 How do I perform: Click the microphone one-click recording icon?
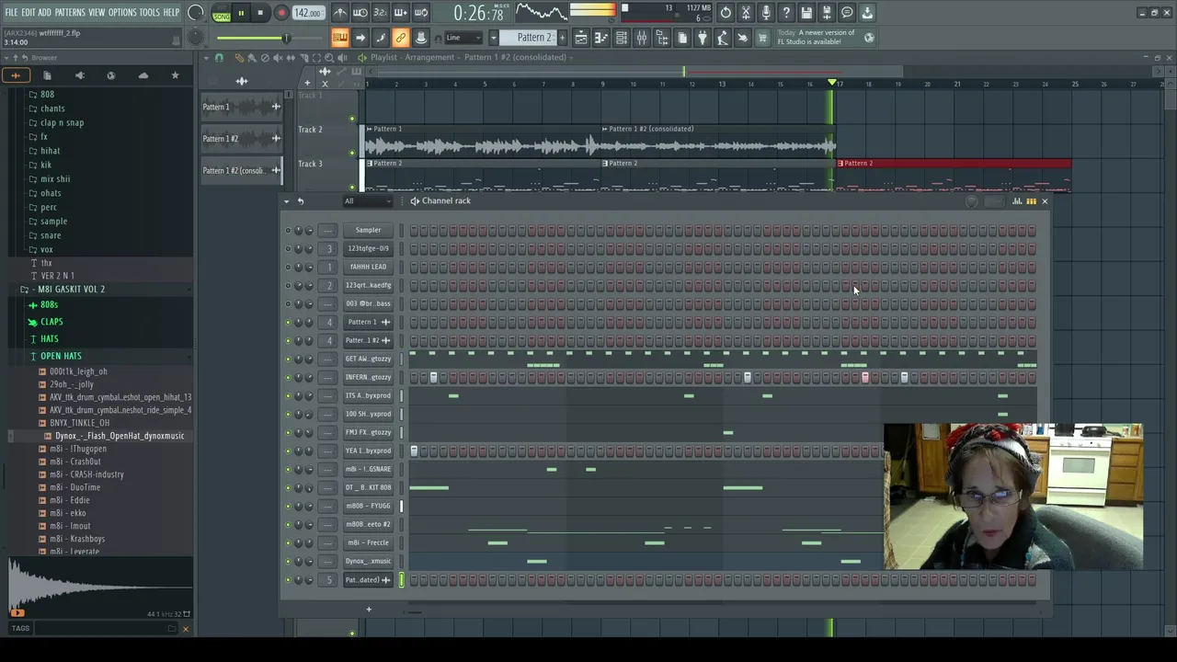766,13
